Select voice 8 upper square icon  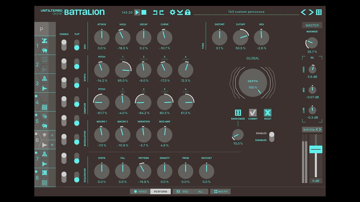(x=45, y=173)
